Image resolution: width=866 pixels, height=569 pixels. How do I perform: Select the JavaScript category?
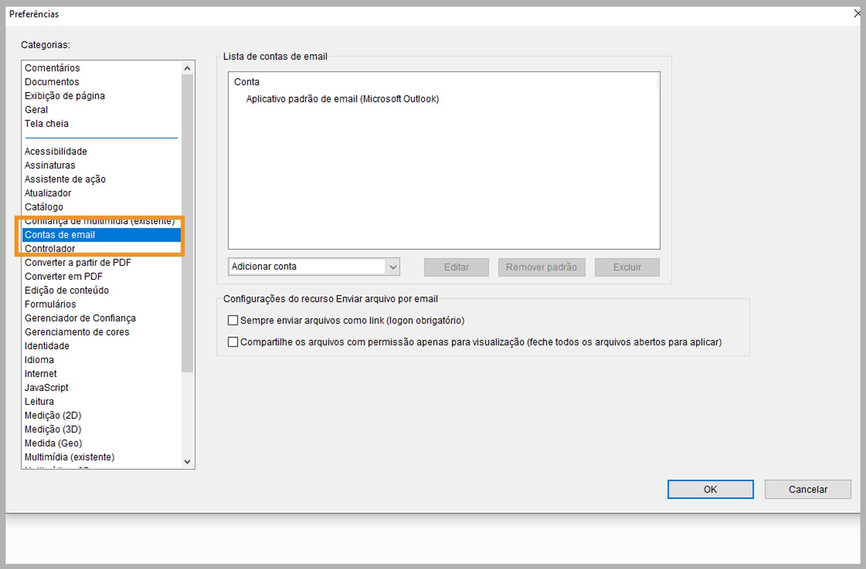(x=46, y=387)
